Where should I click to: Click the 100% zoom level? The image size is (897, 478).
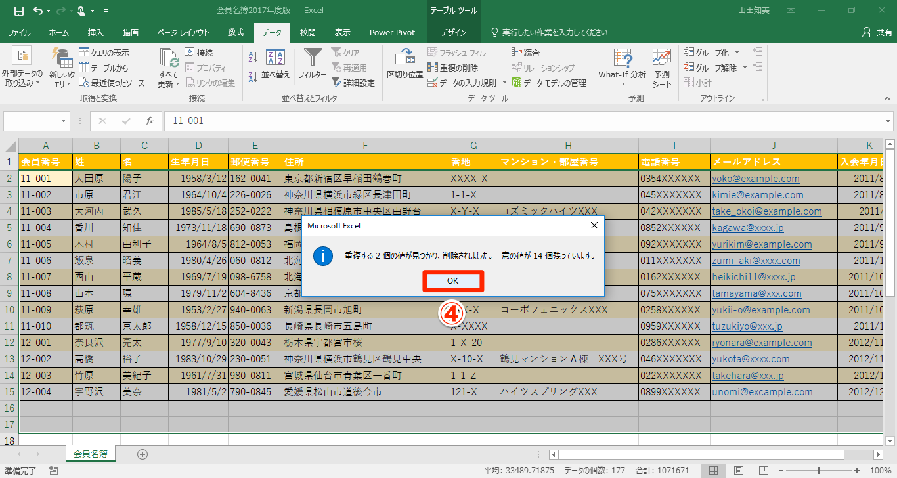880,471
